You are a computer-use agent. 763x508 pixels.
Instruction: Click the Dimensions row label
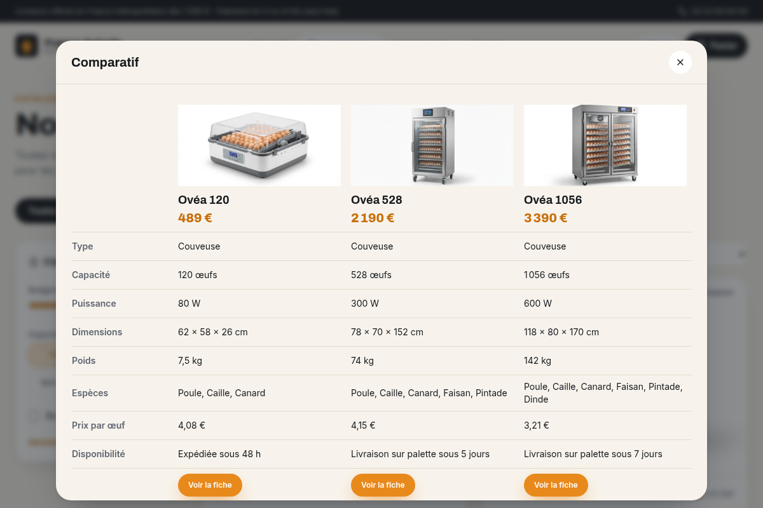coord(97,332)
